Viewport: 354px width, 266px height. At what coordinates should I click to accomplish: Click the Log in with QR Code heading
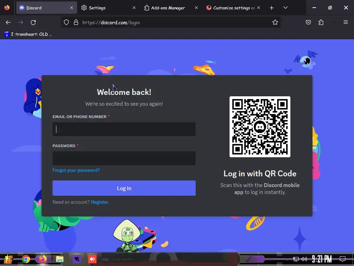tap(260, 174)
